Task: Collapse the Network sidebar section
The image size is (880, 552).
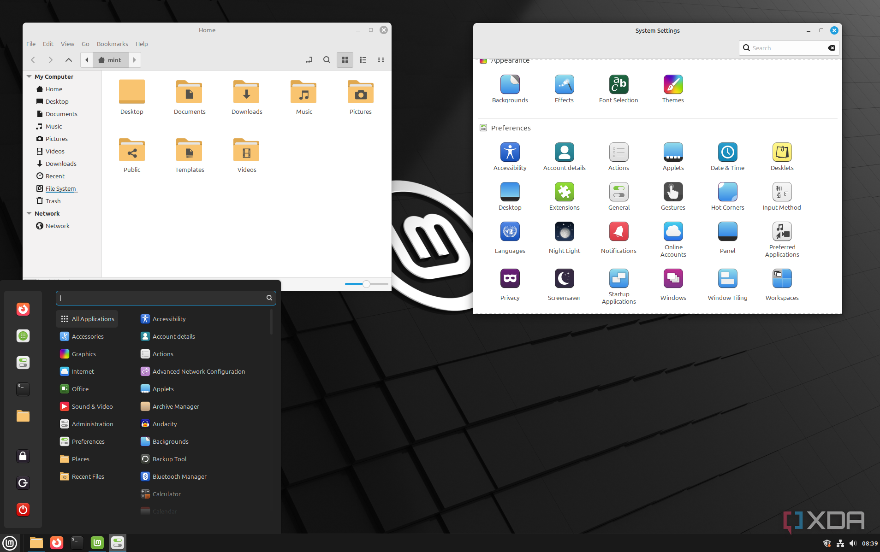Action: coord(29,213)
